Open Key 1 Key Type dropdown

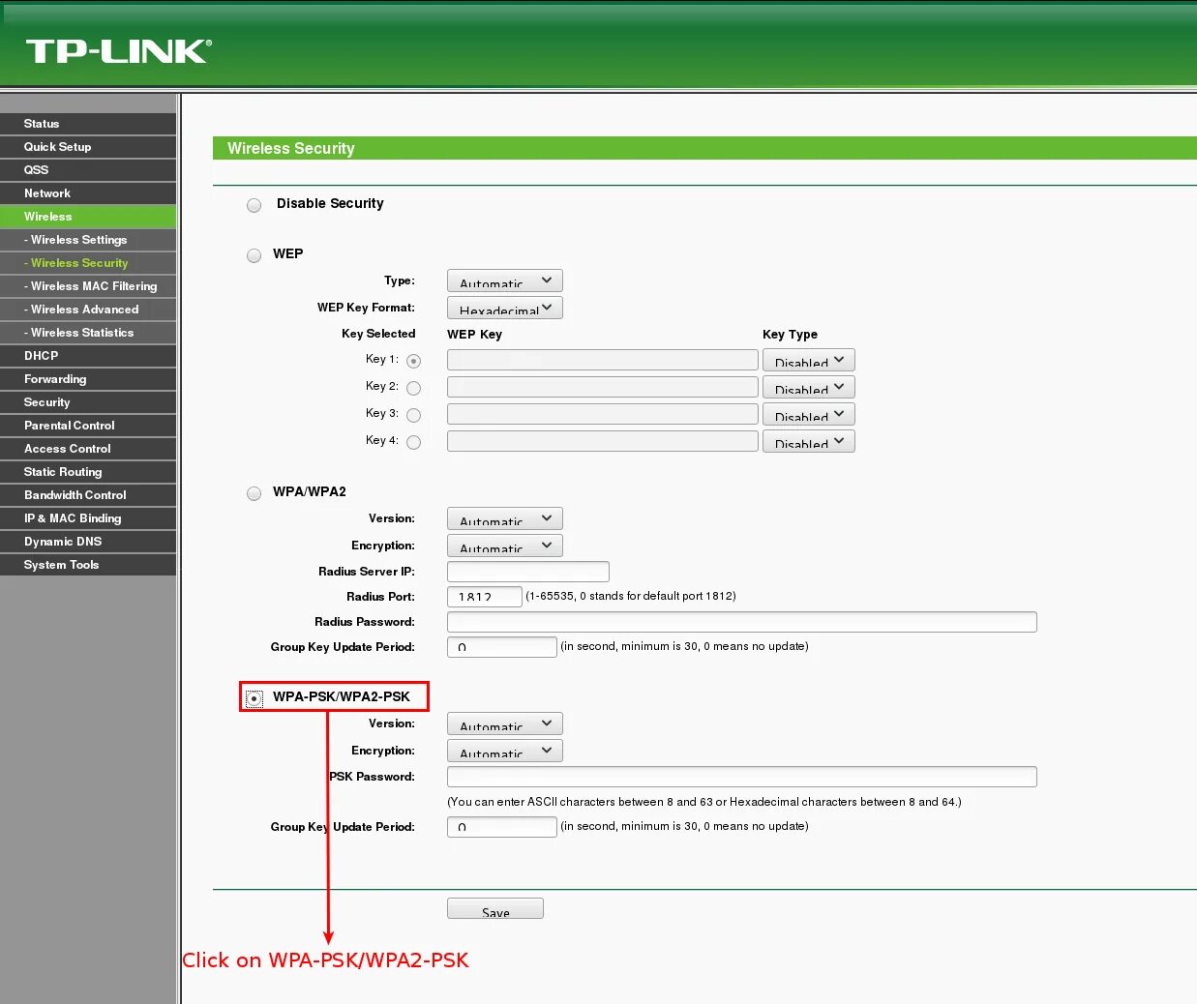pos(809,360)
